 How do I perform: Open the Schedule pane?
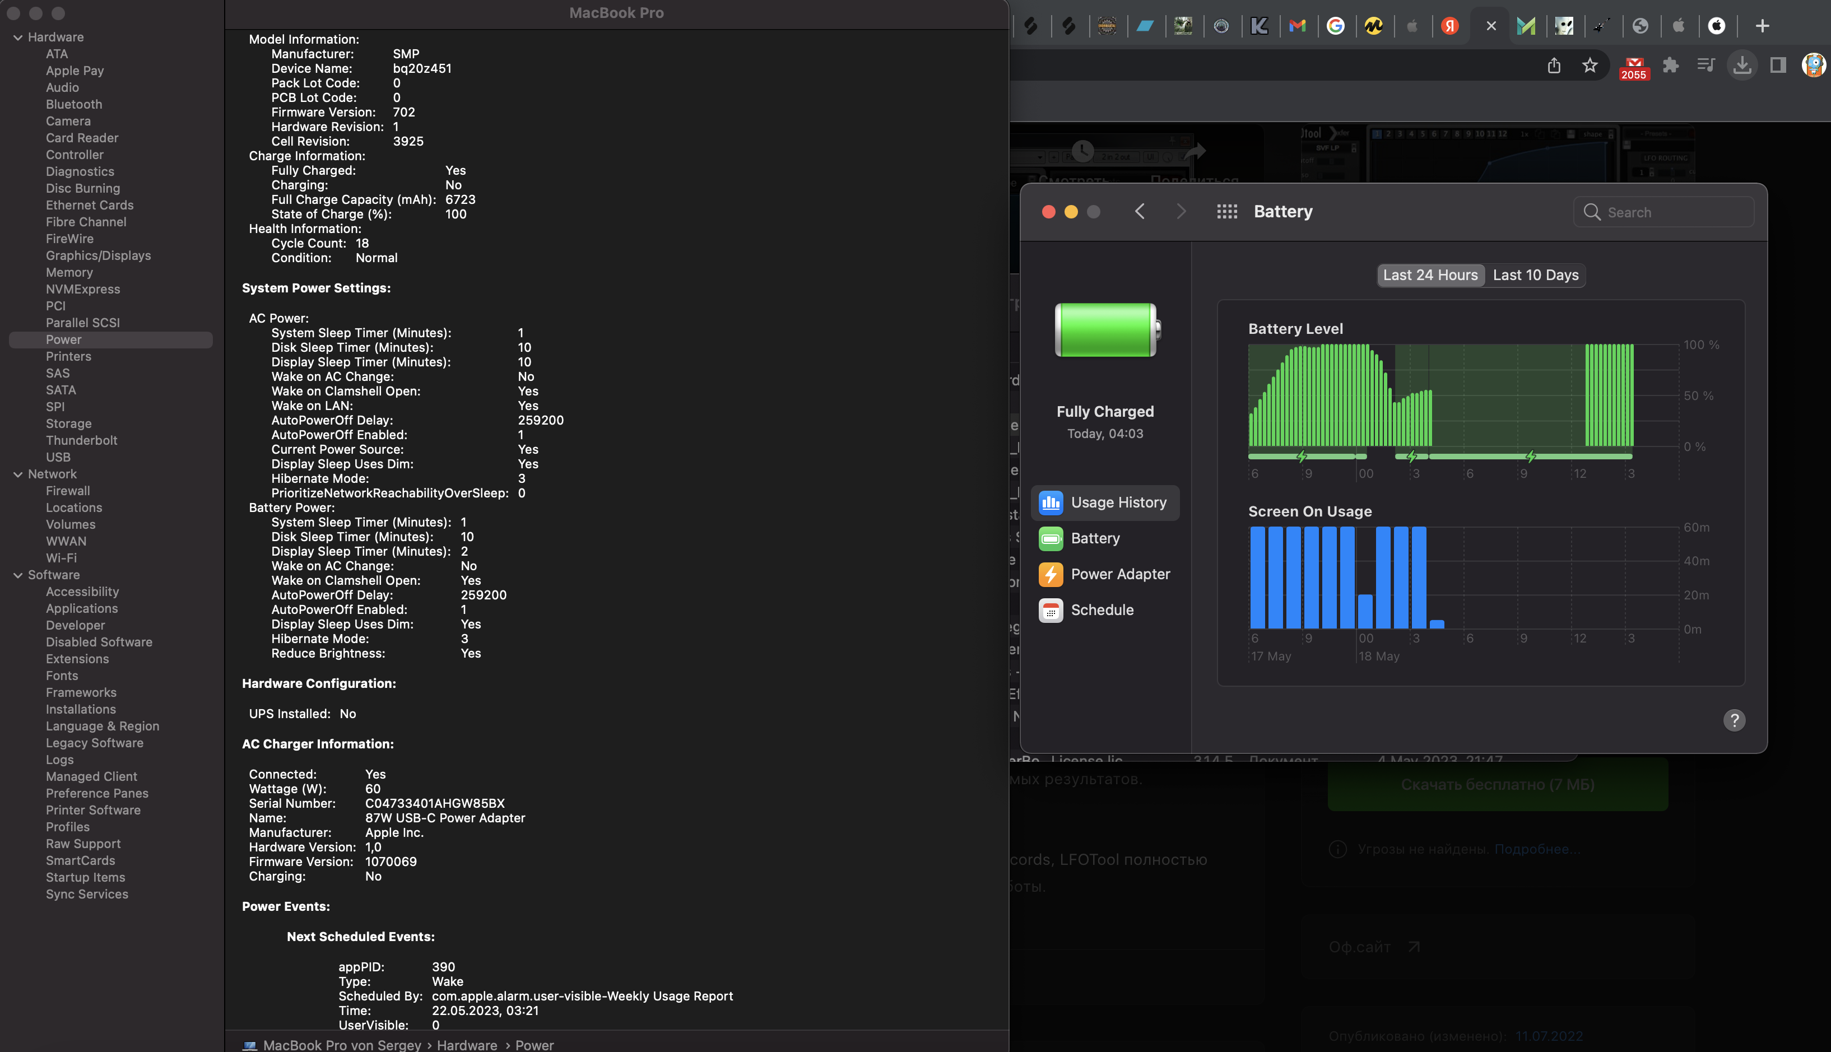tap(1101, 610)
